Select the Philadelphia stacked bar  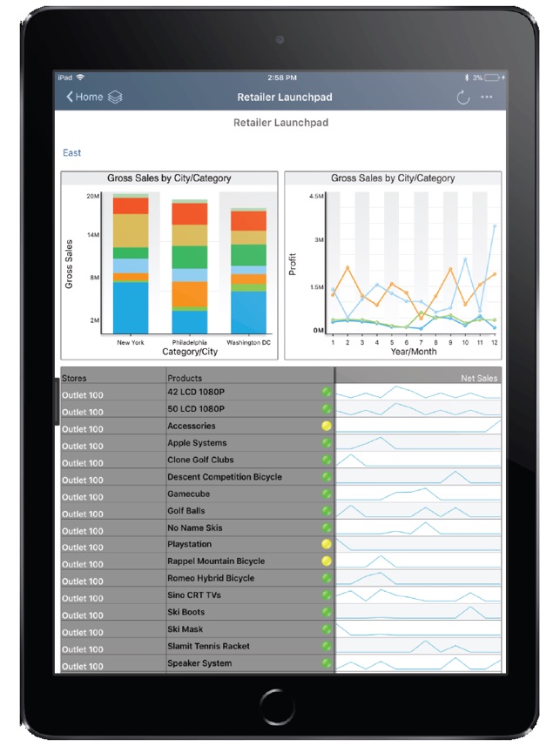coord(190,266)
